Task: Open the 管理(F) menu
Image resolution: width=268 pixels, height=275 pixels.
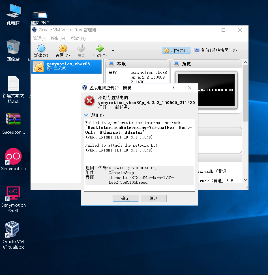Action: (40, 38)
